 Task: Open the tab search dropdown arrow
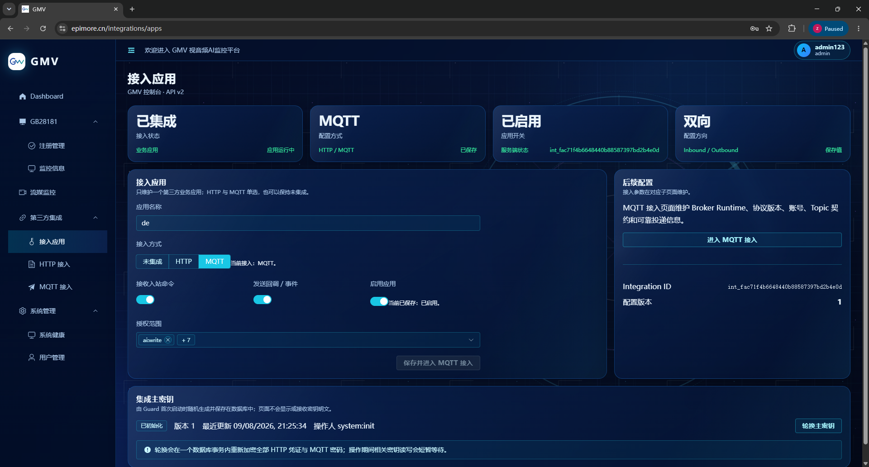coord(9,9)
